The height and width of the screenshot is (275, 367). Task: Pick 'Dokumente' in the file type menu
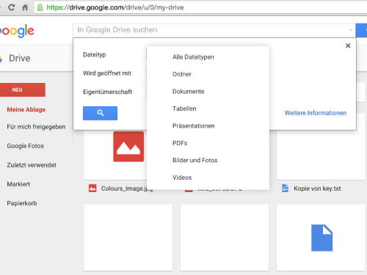point(188,92)
